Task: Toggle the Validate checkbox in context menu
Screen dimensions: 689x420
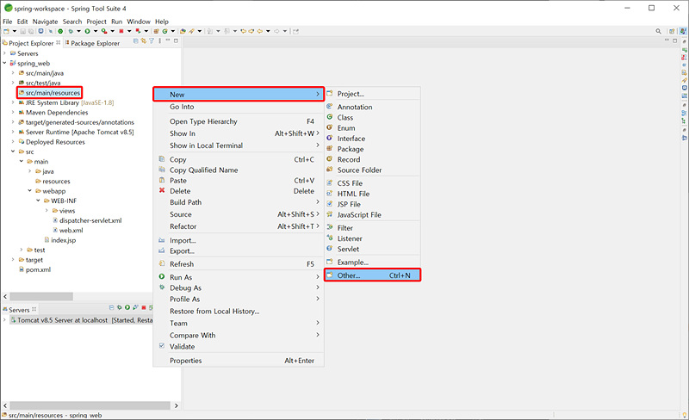Action: 162,346
